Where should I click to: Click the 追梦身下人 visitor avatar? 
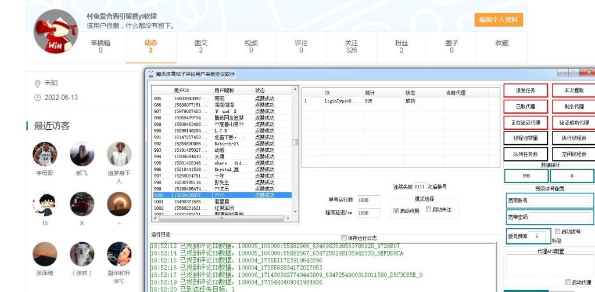pyautogui.click(x=119, y=154)
